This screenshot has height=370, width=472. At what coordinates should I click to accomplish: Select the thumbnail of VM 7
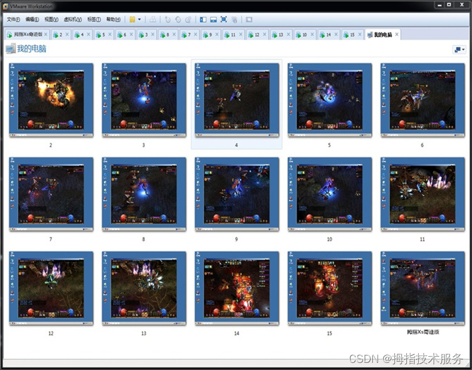pos(51,194)
